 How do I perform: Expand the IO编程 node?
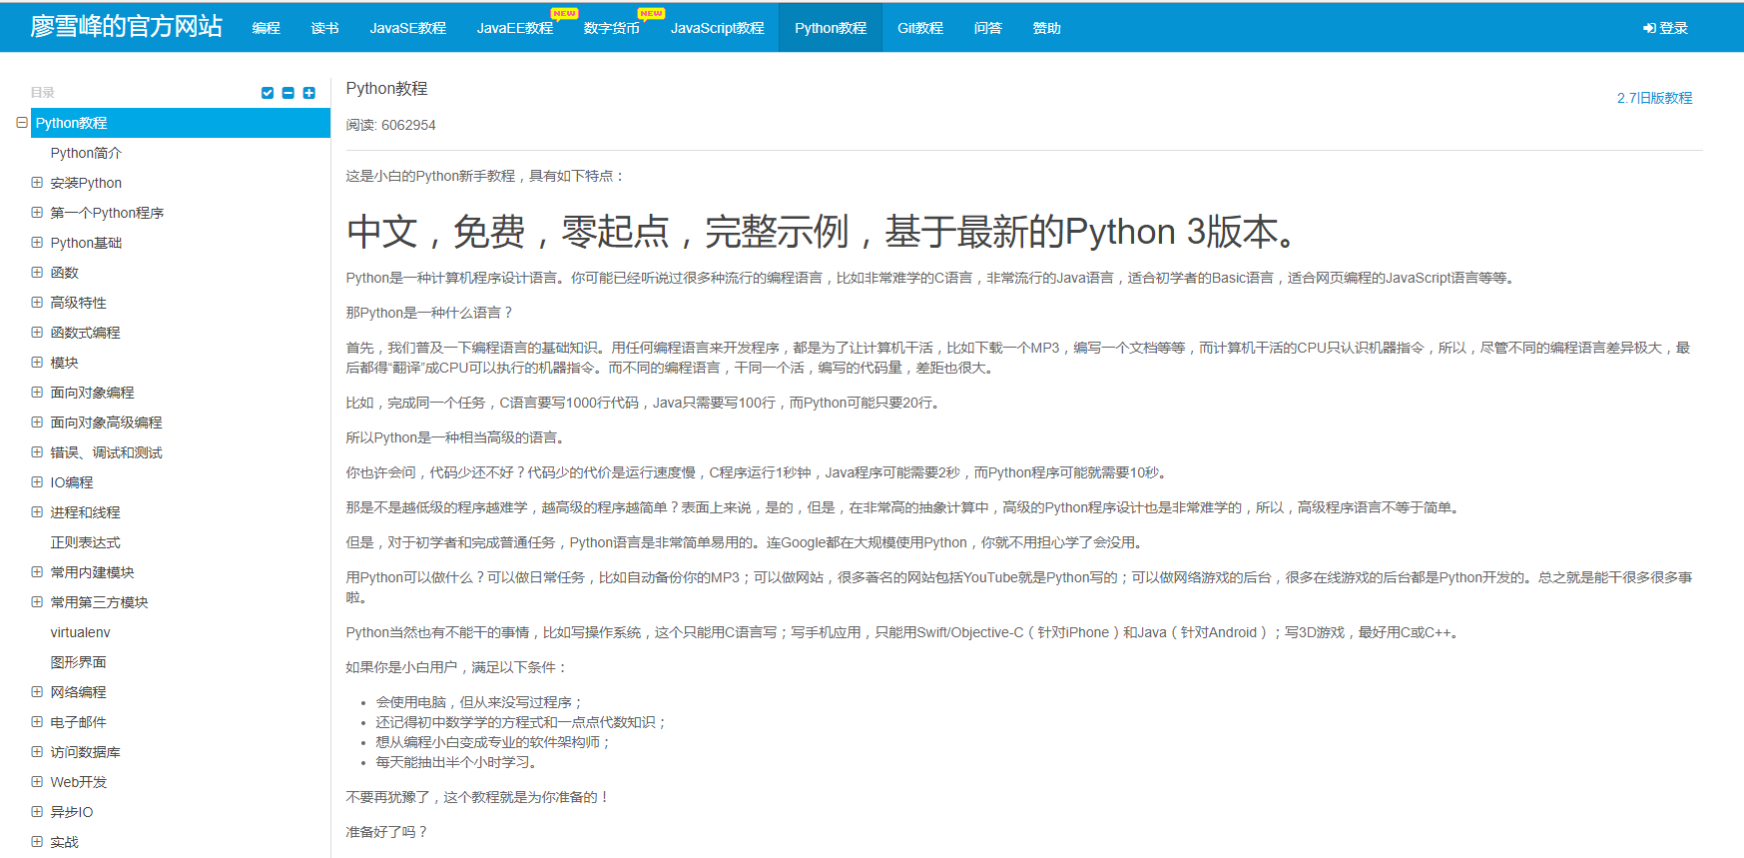[x=37, y=482]
